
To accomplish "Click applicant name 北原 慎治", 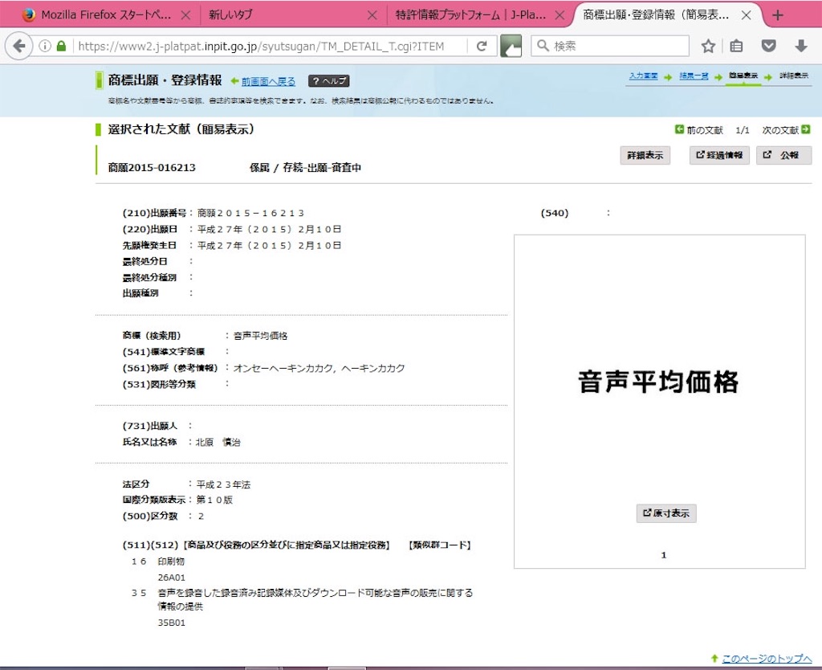I will click(218, 443).
